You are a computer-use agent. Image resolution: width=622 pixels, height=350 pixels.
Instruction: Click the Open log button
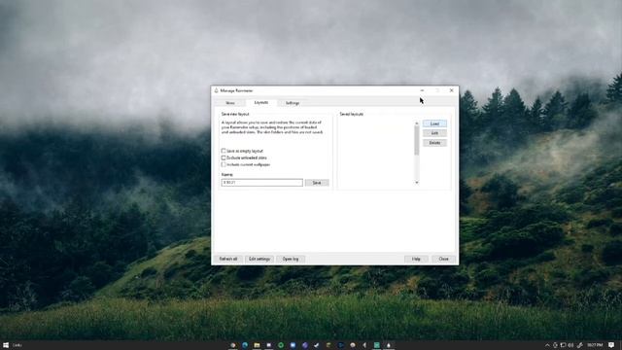pyautogui.click(x=291, y=259)
